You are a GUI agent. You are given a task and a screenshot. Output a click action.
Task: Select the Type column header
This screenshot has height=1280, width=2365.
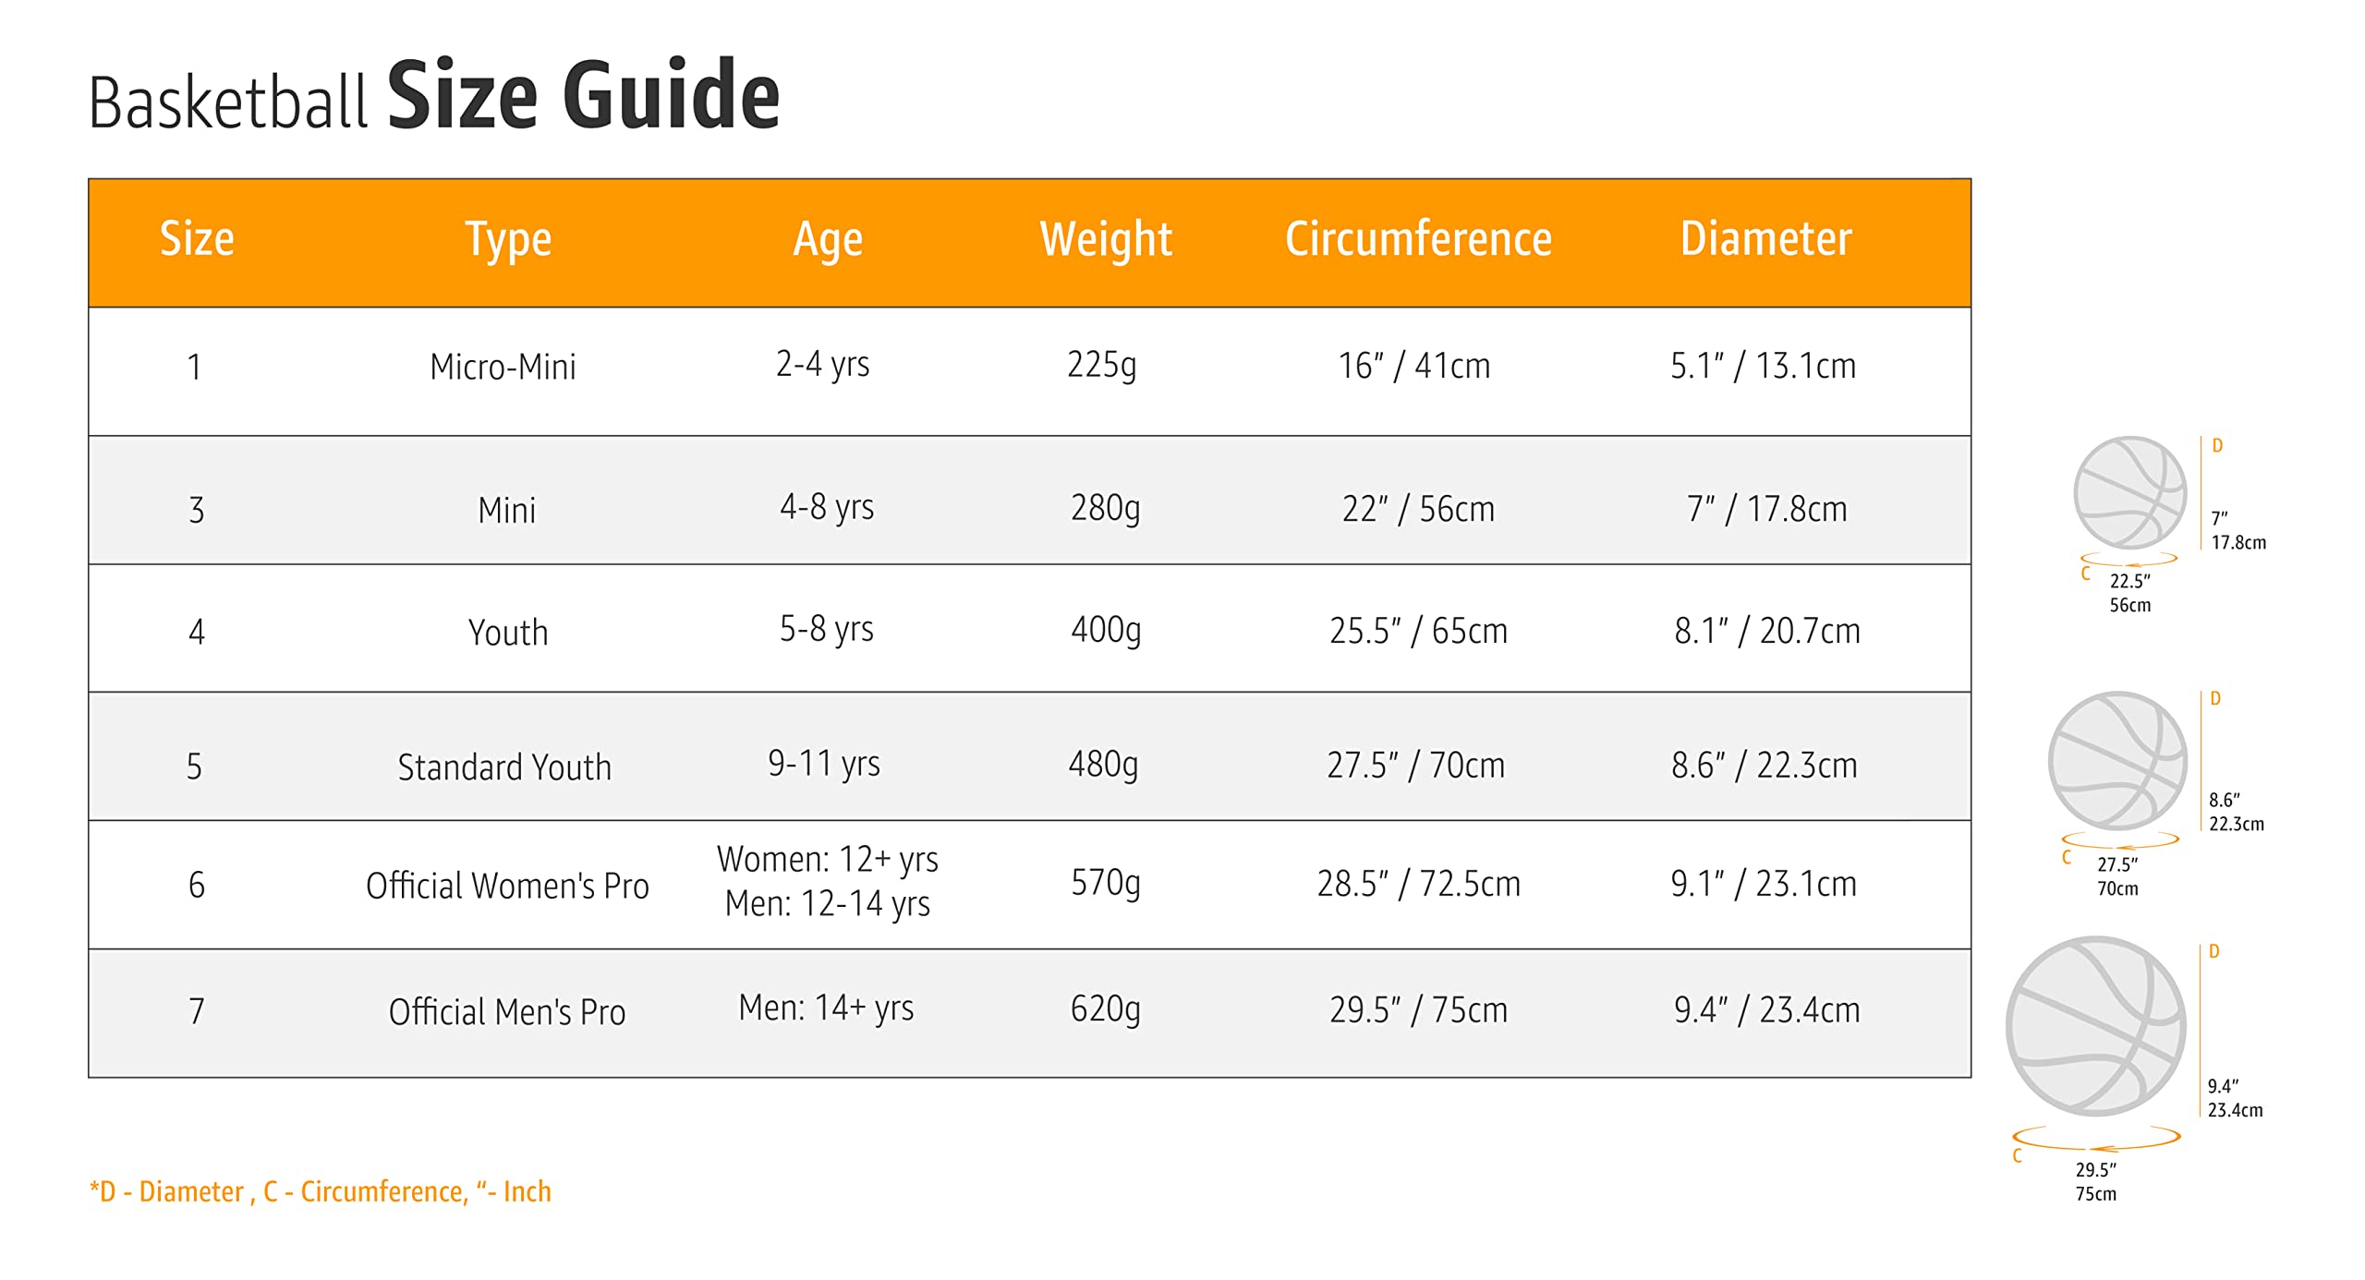pos(508,240)
